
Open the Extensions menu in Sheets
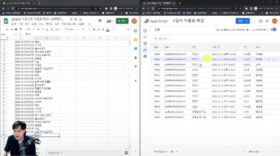[x=68, y=24]
